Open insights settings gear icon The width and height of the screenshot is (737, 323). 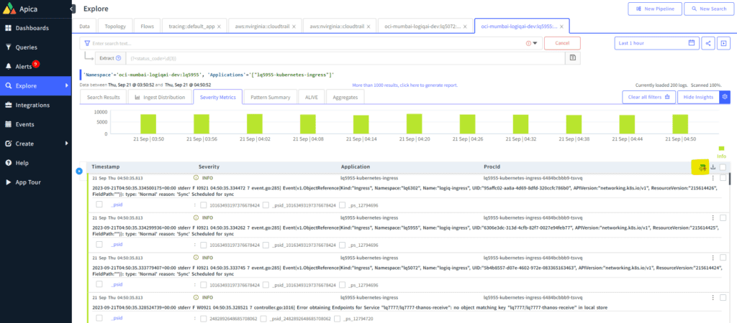tap(725, 97)
